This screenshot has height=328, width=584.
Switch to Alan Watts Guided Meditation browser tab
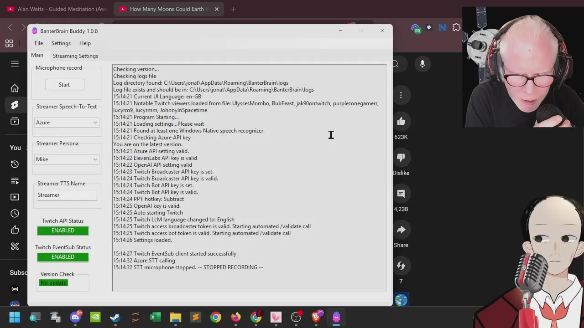point(57,9)
